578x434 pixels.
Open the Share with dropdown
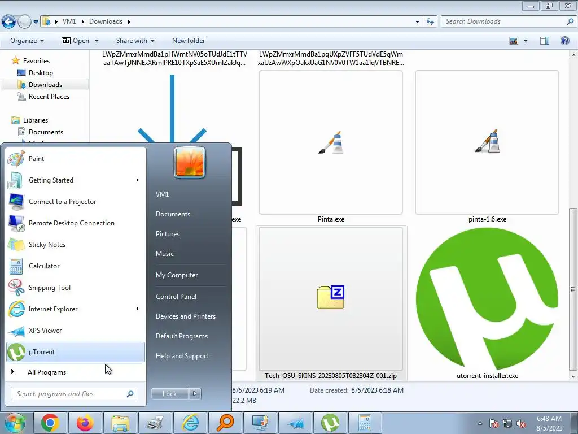coord(135,41)
